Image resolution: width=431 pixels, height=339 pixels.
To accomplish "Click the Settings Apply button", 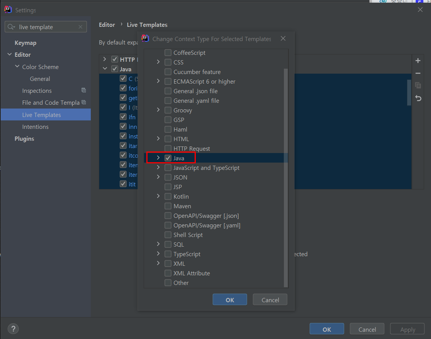I will coord(407,329).
